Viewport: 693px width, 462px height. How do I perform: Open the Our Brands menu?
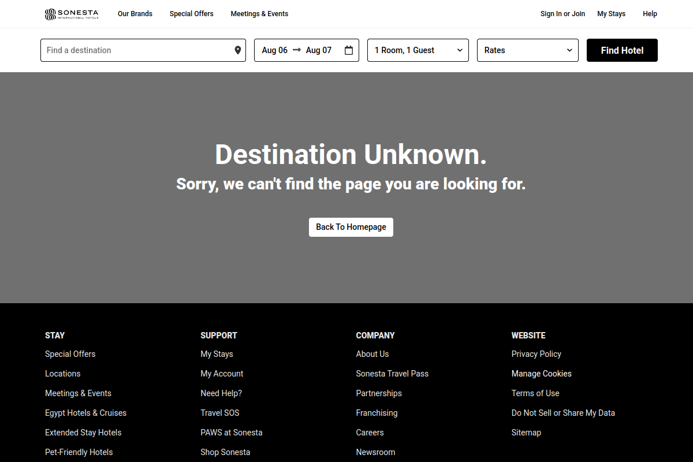coord(135,14)
